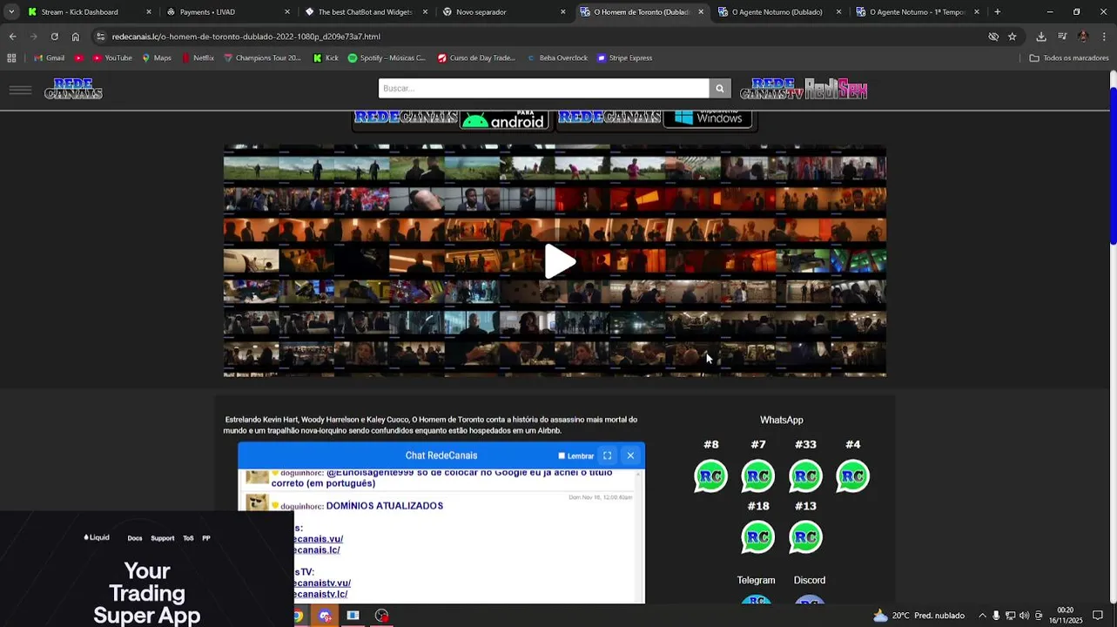Open the Todos os marcadores folder
Screen dimensions: 1117x627
[x=1069, y=58]
